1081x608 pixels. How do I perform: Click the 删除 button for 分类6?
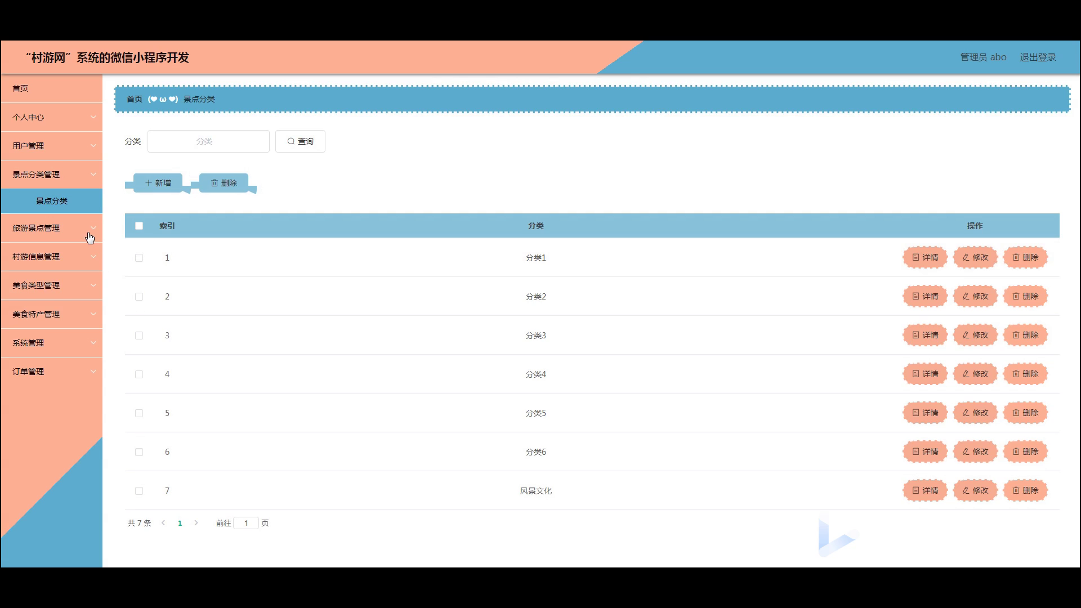point(1025,451)
